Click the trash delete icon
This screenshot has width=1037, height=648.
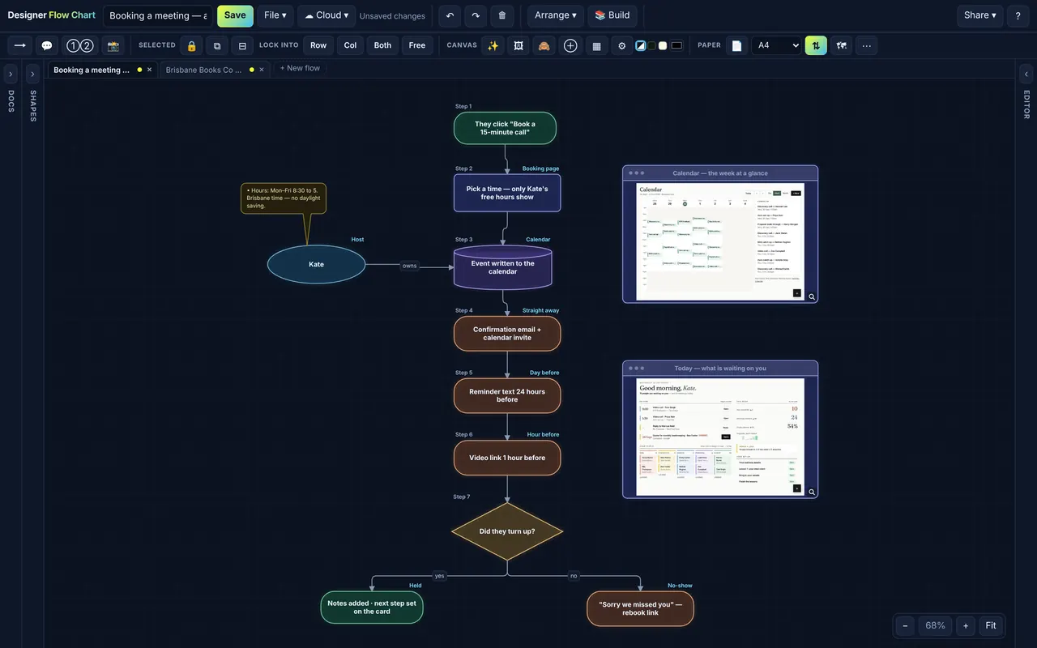point(501,15)
